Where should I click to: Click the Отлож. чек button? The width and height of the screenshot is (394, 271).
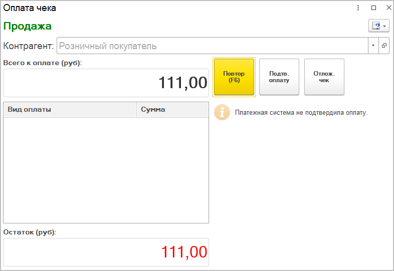coord(324,77)
